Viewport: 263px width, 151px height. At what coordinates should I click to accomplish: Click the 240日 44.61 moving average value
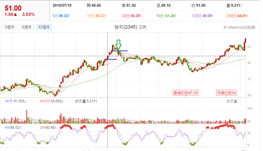tap(237, 16)
